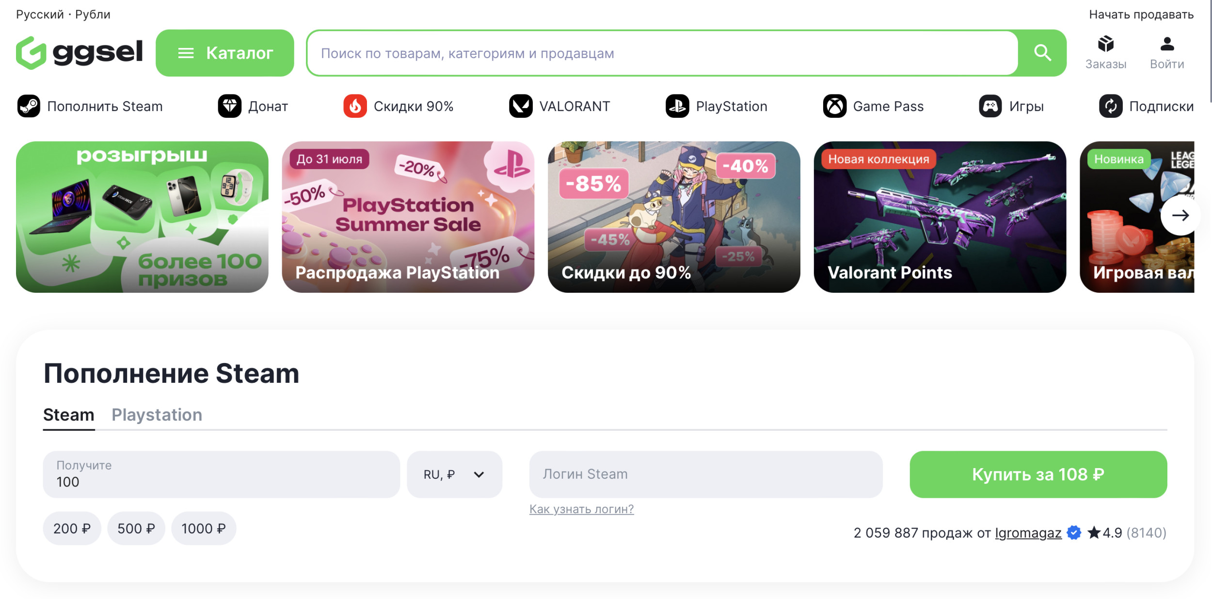The height and width of the screenshot is (599, 1212).
Task: Click the search magnifier icon
Action: (x=1042, y=53)
